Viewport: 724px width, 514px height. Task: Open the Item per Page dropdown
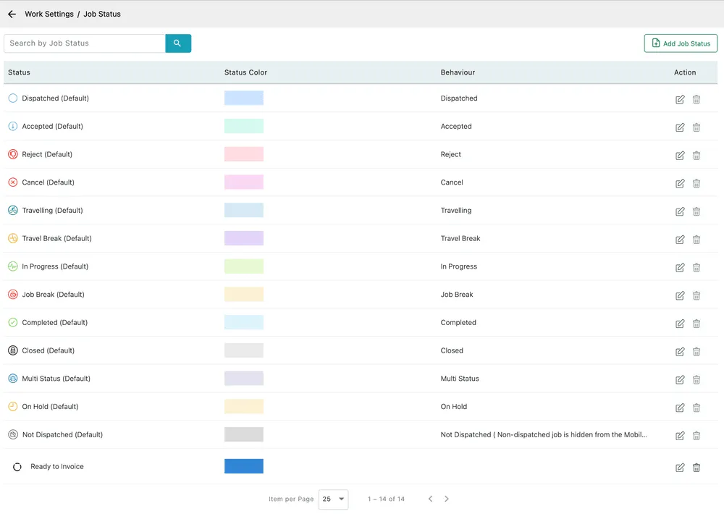coord(333,500)
